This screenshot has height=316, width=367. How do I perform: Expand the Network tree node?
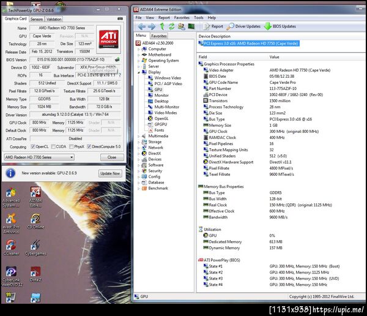[x=139, y=148]
